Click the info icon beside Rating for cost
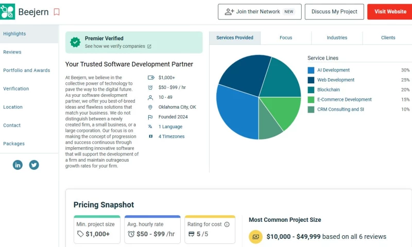Viewport: 412px width, 247px height. 227,224
